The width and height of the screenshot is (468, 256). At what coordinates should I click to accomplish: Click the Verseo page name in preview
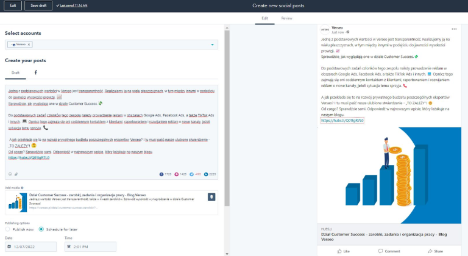coord(337,28)
